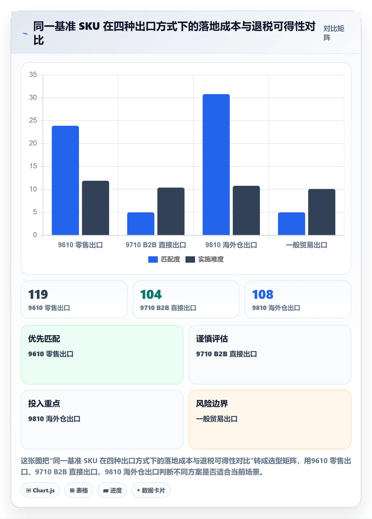Open the 风险边界 orange card

pyautogui.click(x=270, y=420)
